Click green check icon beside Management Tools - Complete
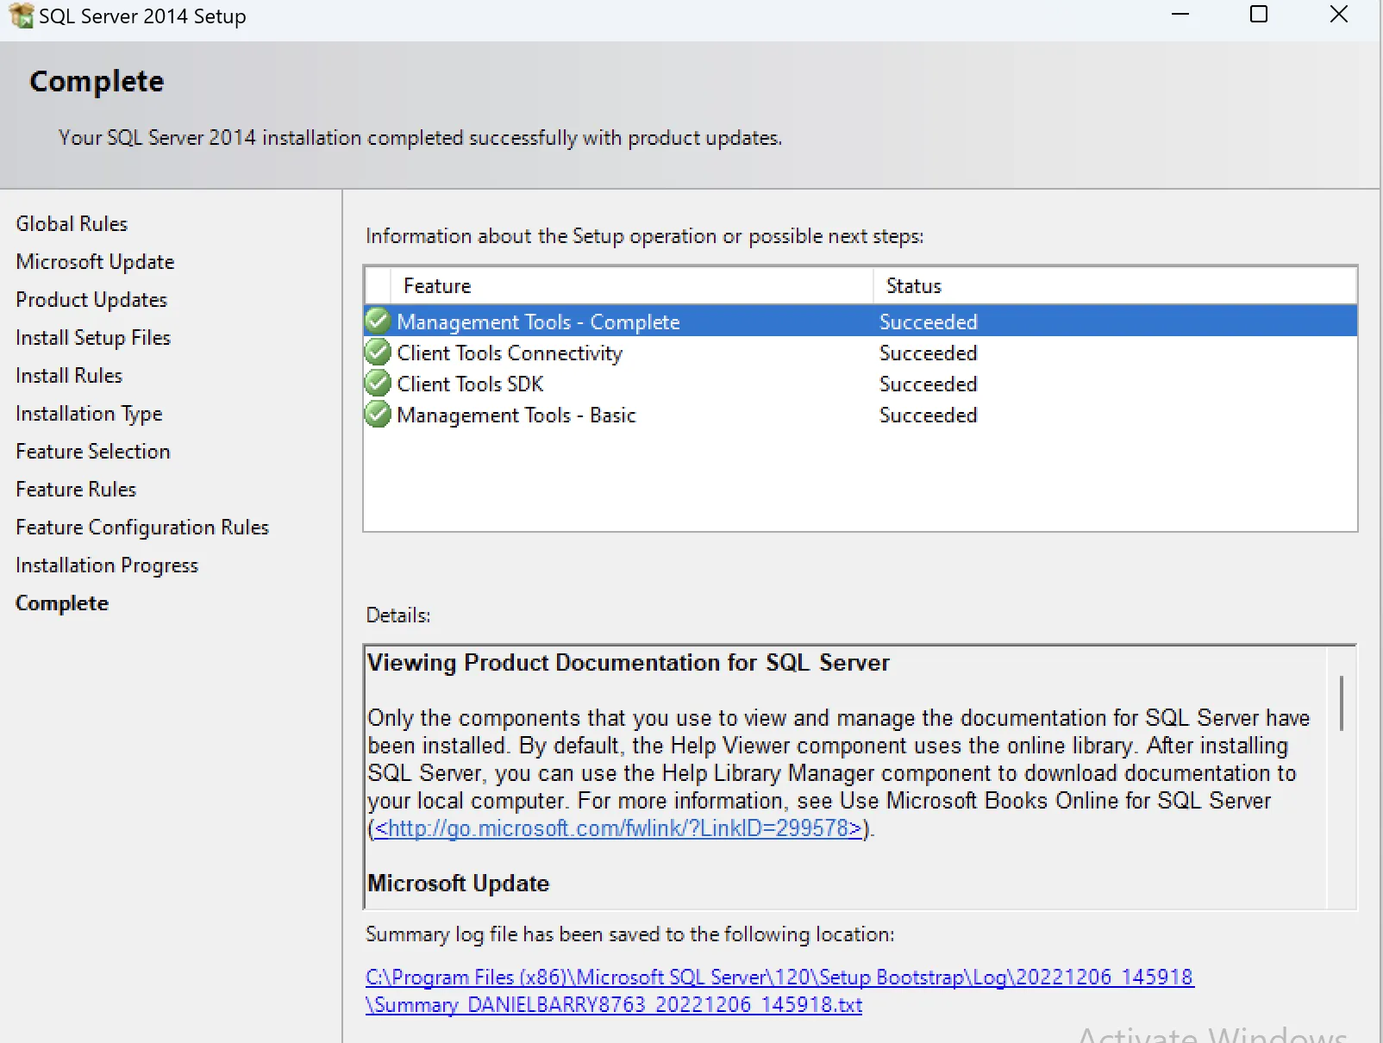 pos(378,322)
